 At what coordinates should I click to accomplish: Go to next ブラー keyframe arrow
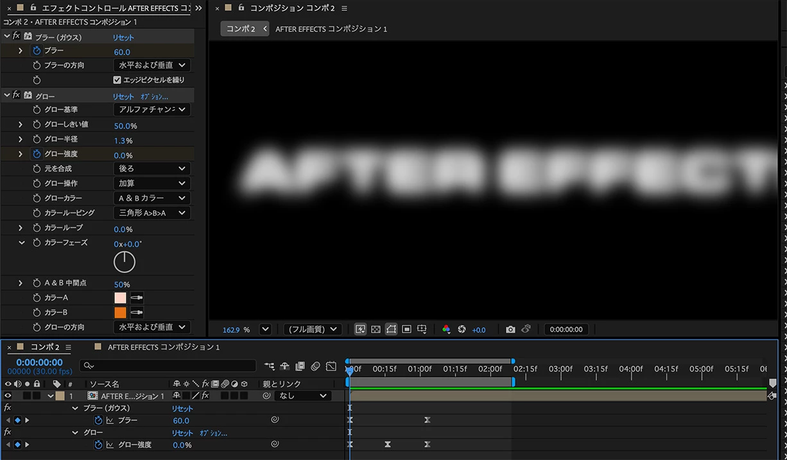[27, 420]
